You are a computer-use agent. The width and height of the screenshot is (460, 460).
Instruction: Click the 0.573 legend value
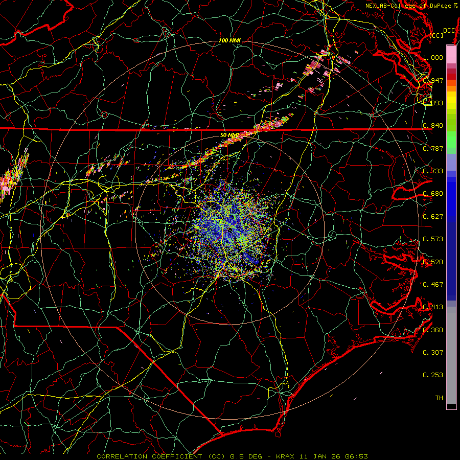click(x=433, y=239)
